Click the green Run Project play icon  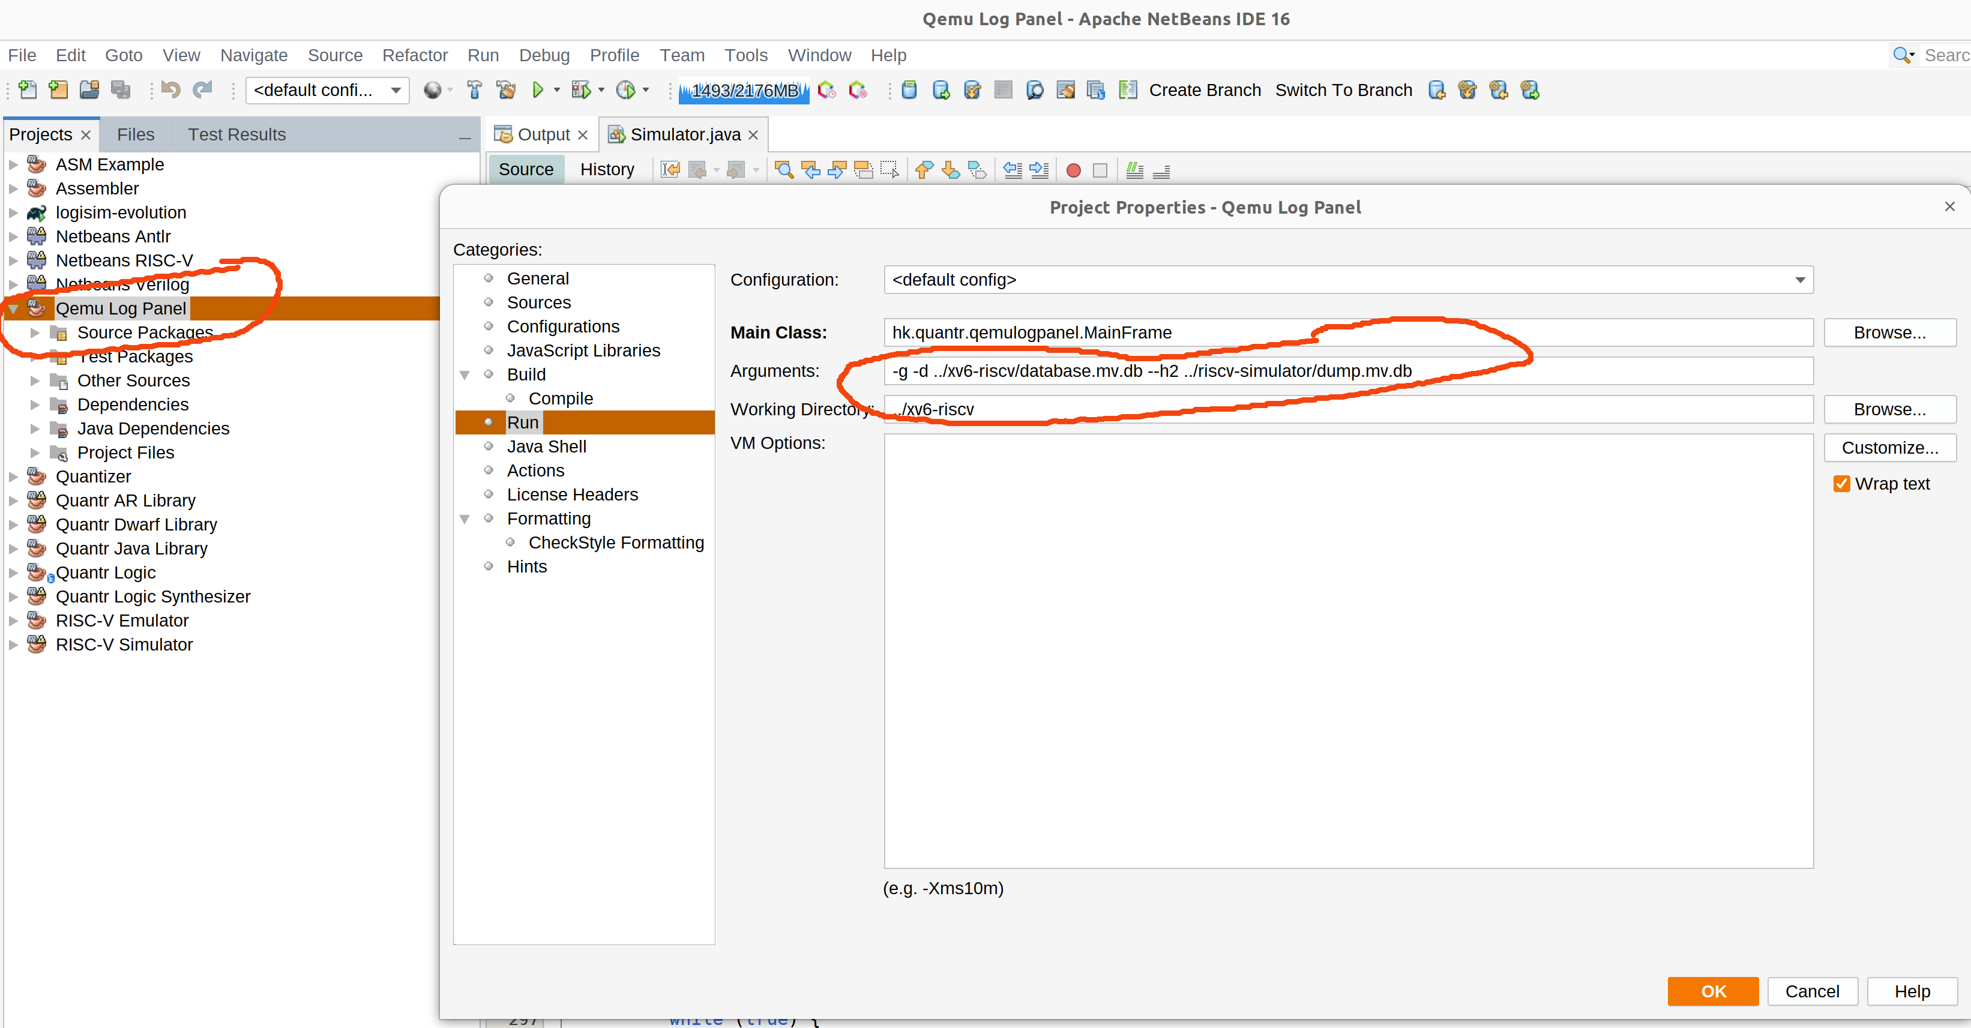[538, 90]
